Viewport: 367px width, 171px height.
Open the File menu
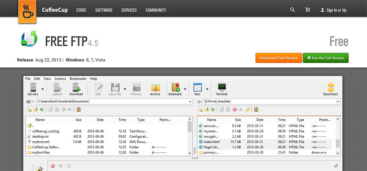tap(28, 79)
